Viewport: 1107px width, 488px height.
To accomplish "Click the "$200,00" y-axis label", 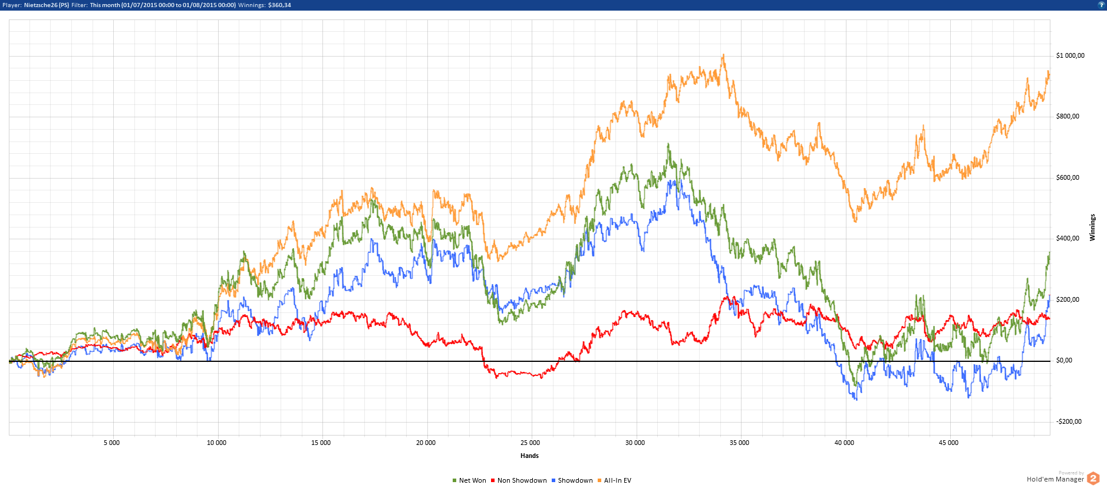I will (1068, 299).
